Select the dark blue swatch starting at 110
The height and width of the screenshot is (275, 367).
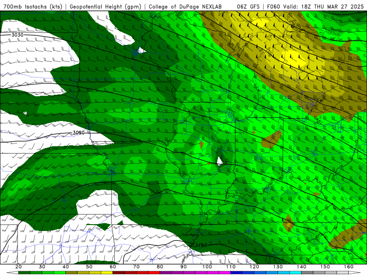coord(237,273)
